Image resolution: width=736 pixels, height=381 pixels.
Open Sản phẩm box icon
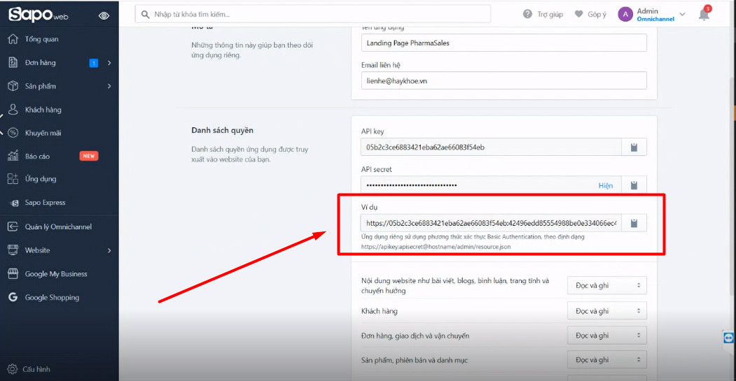point(13,86)
